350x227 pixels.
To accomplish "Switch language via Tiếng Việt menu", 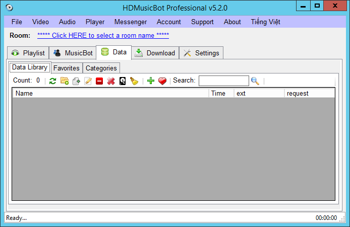I will [x=265, y=22].
